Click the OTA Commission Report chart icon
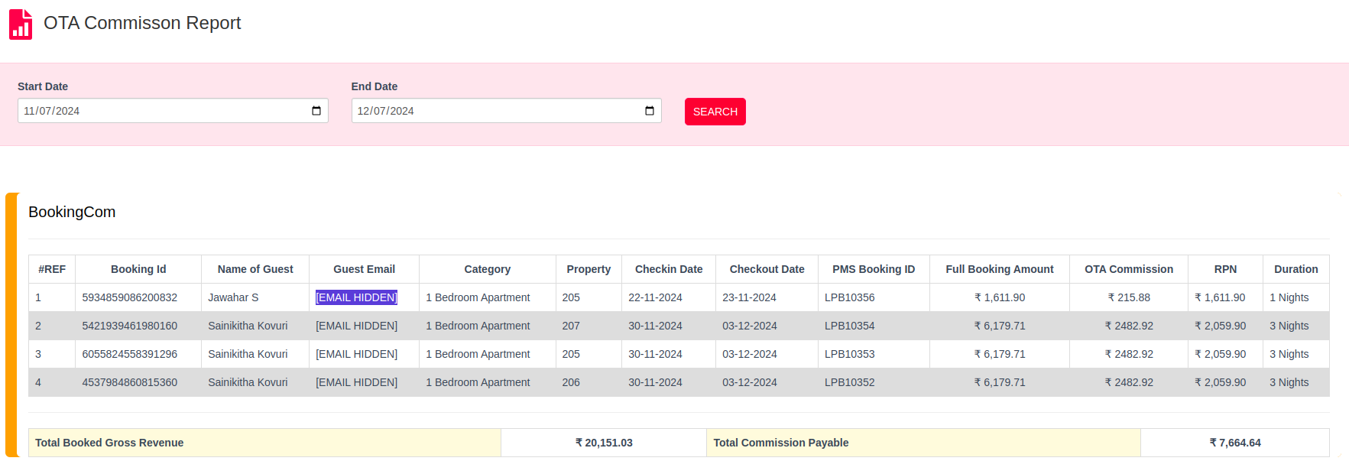1349x461 pixels. [21, 24]
